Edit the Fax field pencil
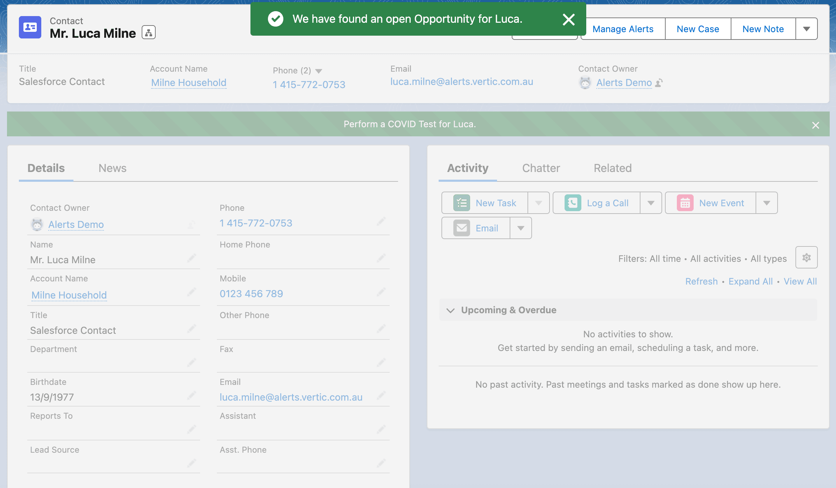The height and width of the screenshot is (488, 836). pos(381,363)
